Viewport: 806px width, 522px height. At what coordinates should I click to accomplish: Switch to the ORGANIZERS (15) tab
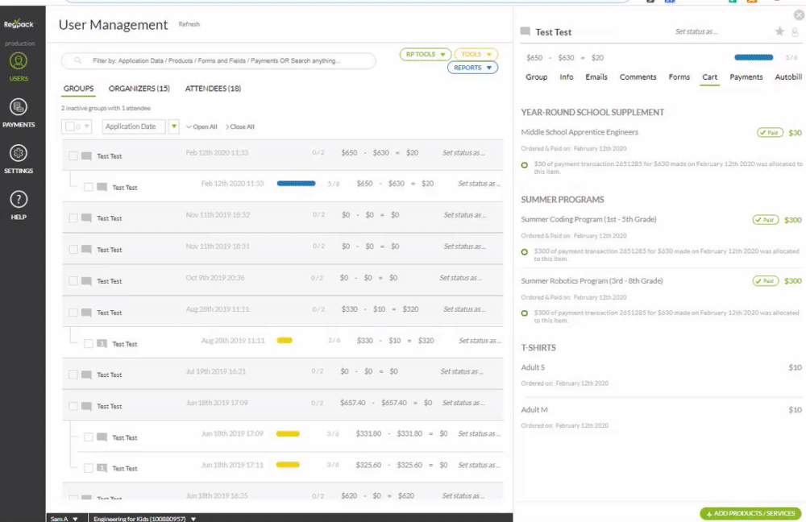(139, 89)
